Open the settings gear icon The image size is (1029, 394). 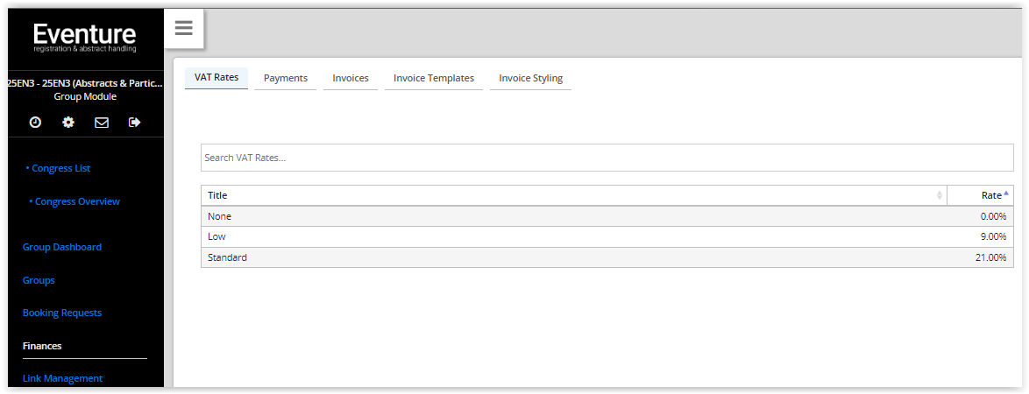[68, 122]
